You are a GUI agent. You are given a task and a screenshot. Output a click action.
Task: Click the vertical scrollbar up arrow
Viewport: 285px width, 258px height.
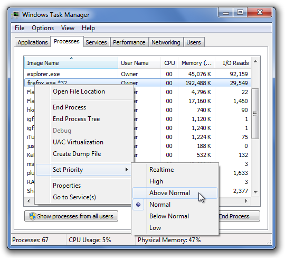pyautogui.click(x=255, y=61)
